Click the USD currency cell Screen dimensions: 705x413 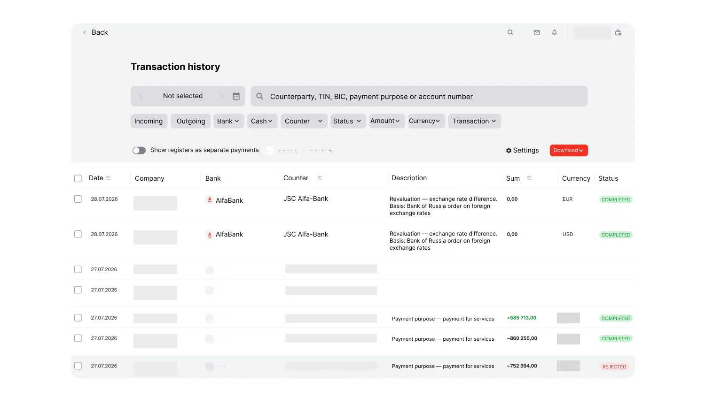point(568,234)
